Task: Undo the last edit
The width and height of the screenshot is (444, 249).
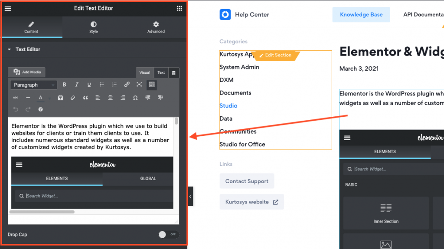Action: tap(15, 109)
